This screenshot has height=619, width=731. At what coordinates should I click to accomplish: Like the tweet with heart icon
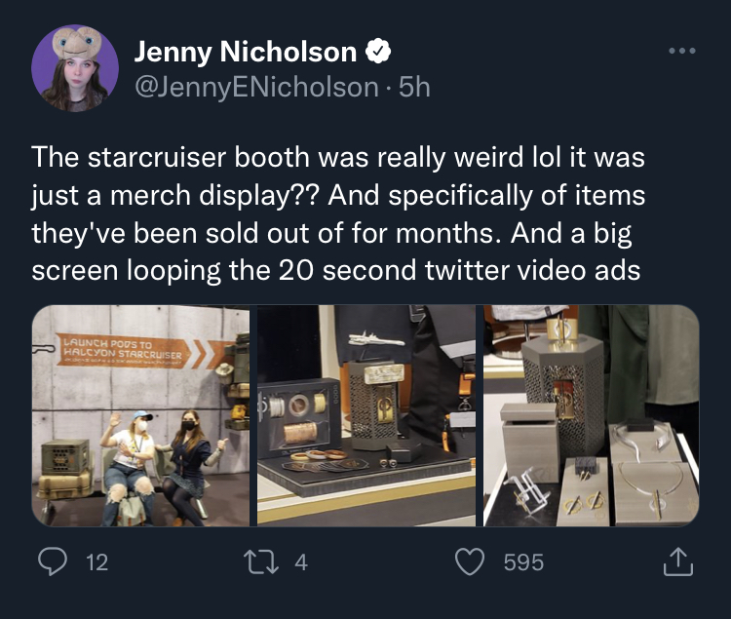(x=470, y=561)
